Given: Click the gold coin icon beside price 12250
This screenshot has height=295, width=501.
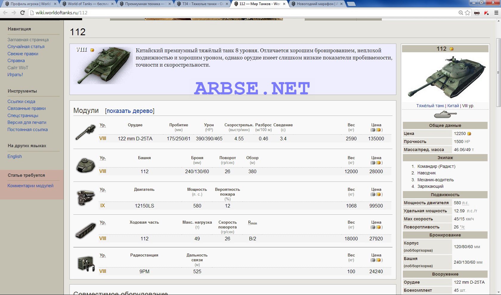Looking at the screenshot, I should pos(469,134).
